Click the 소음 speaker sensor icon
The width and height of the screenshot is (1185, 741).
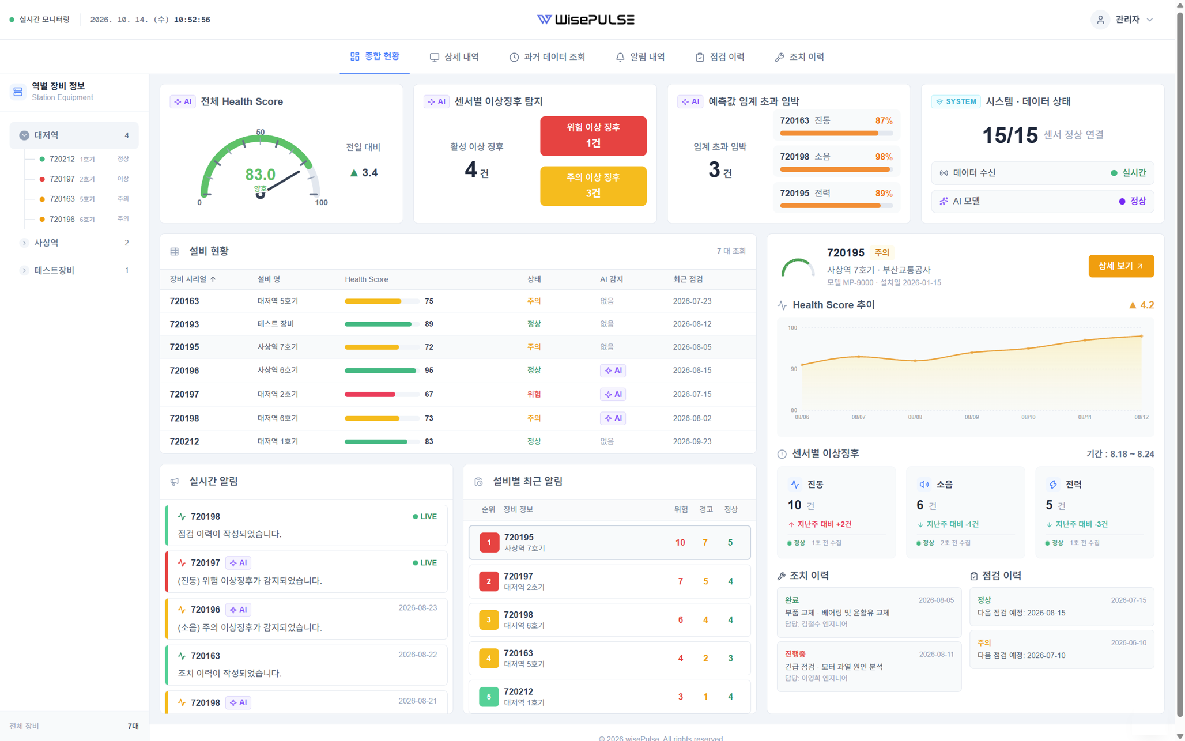(924, 485)
